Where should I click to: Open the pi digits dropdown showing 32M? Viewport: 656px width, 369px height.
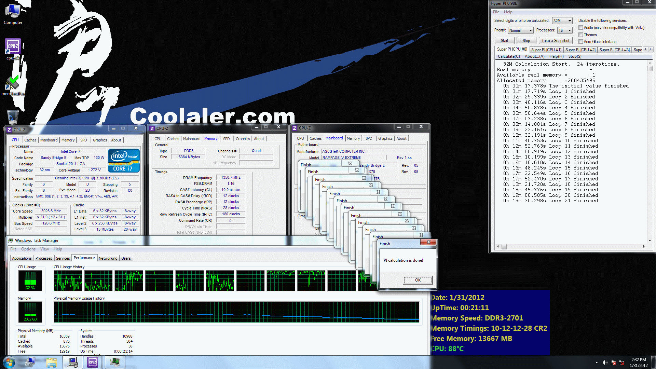[x=562, y=21]
